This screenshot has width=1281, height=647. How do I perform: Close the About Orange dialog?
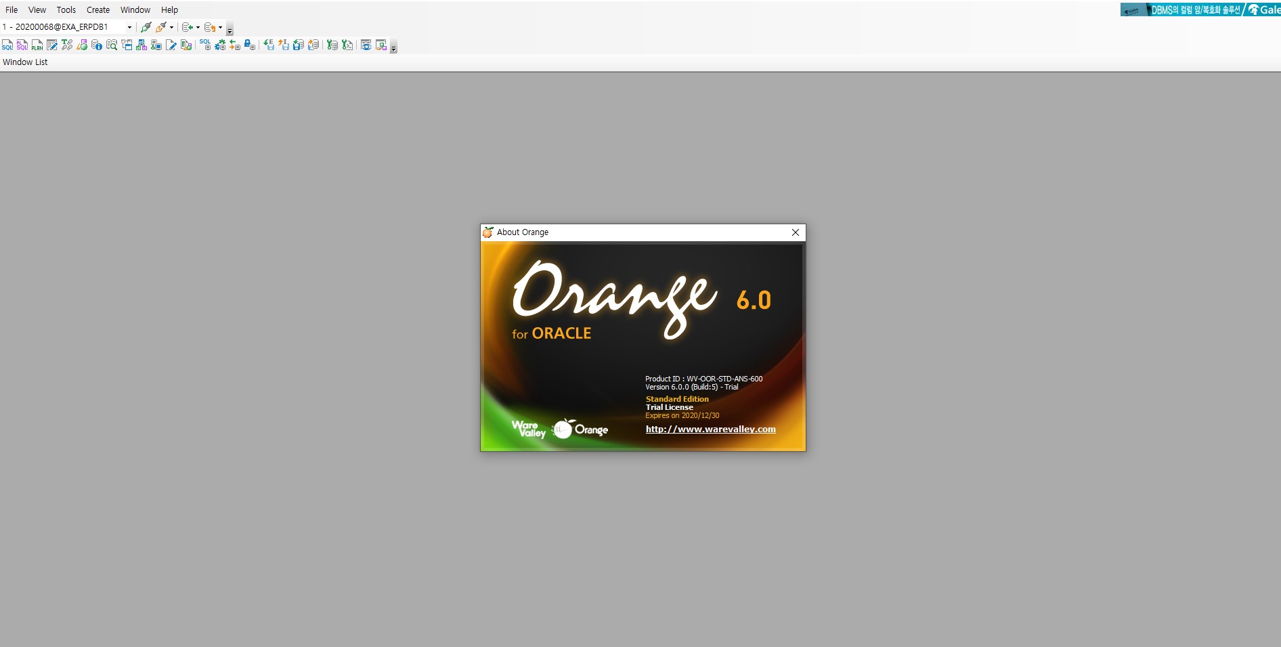pyautogui.click(x=796, y=232)
